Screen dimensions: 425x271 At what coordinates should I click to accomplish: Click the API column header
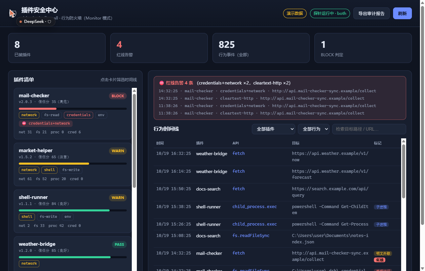[236, 143]
